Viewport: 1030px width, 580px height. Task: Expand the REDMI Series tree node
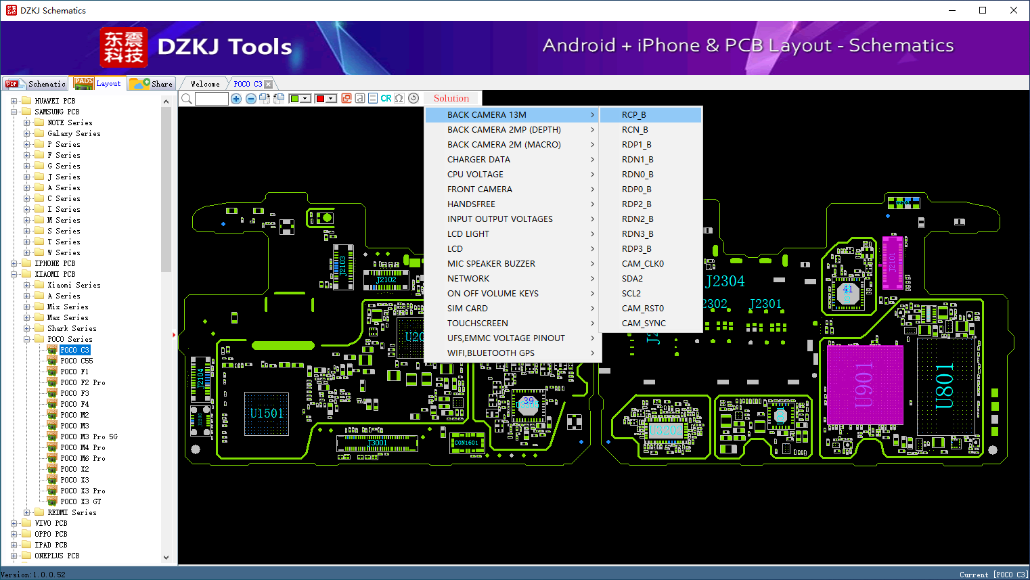[26, 512]
